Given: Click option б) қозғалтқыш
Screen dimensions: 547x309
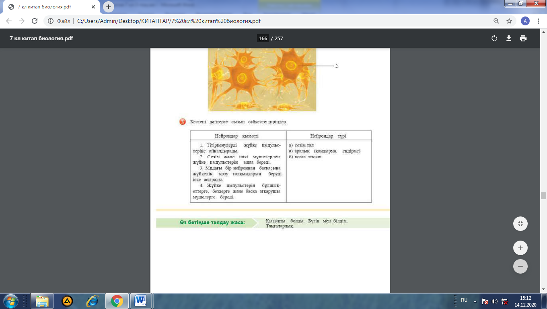Looking at the screenshot, I should pyautogui.click(x=305, y=157).
